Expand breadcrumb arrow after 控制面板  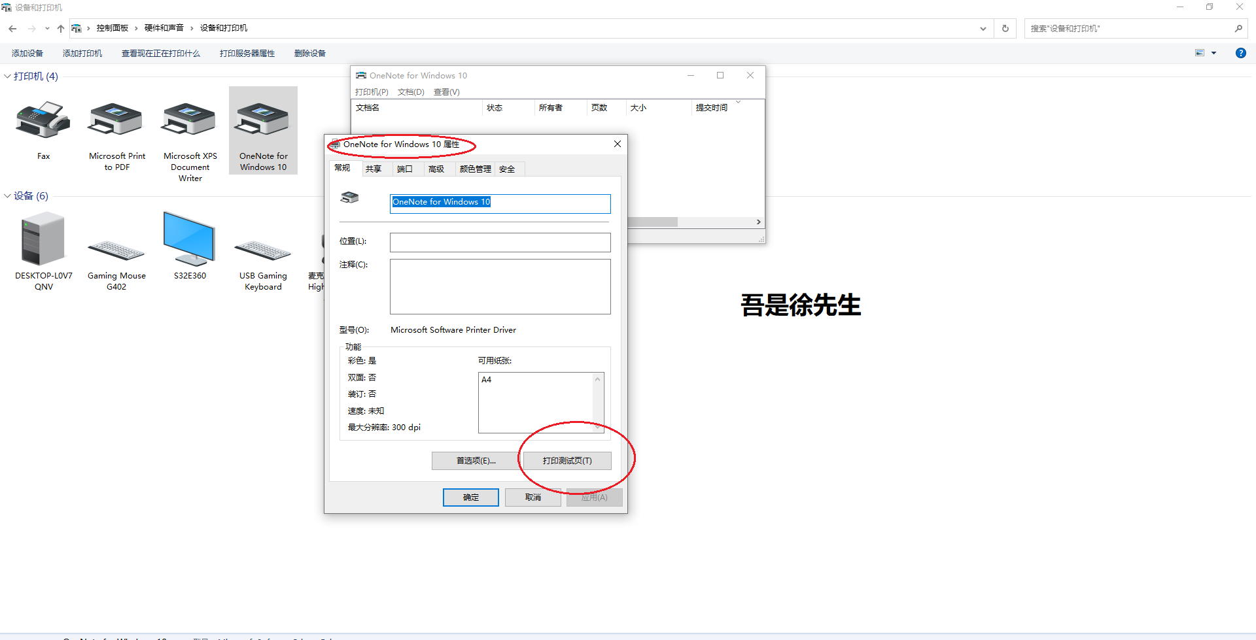tap(136, 28)
